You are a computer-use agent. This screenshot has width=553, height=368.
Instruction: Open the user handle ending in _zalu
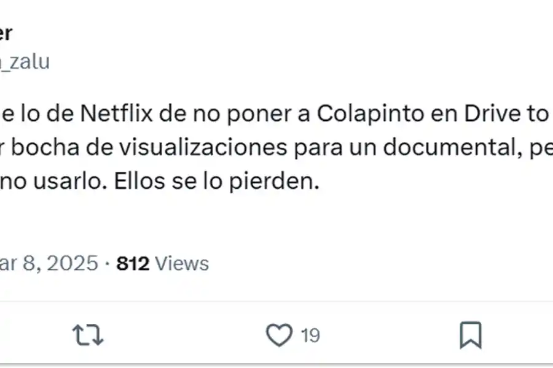click(25, 61)
